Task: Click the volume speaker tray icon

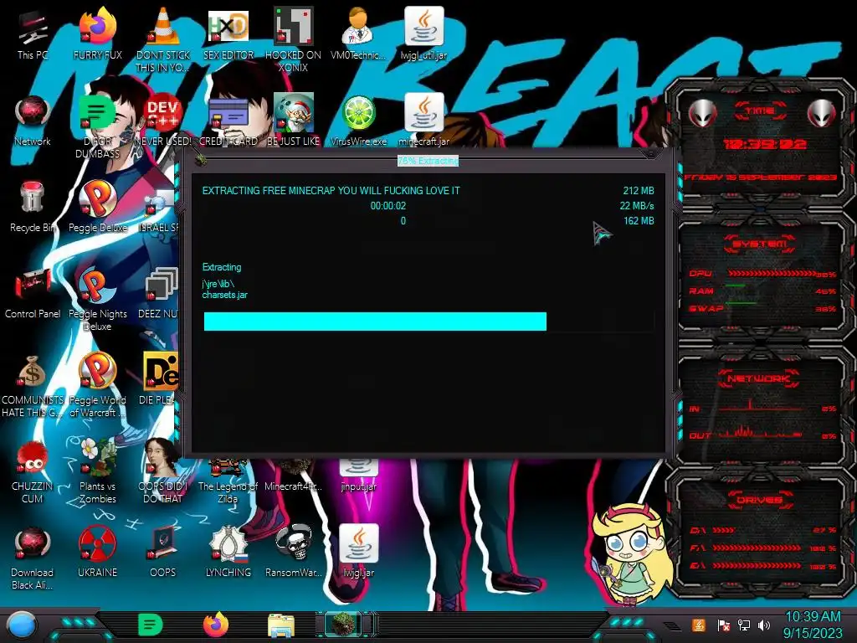Action: click(764, 625)
